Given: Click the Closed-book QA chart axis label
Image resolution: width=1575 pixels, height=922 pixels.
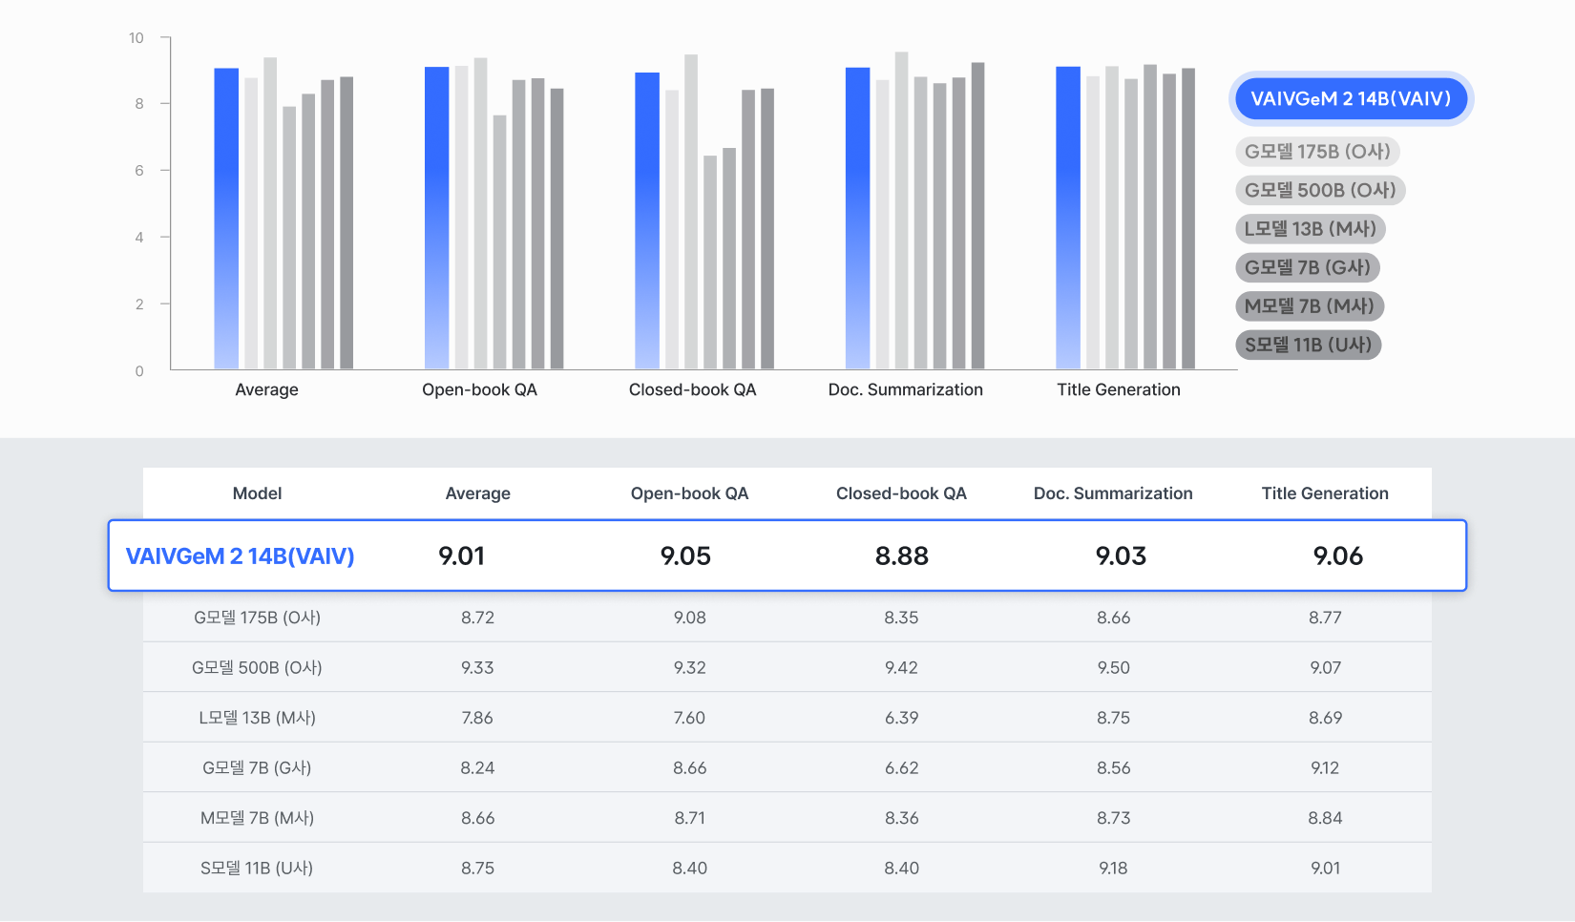Looking at the screenshot, I should pyautogui.click(x=692, y=389).
